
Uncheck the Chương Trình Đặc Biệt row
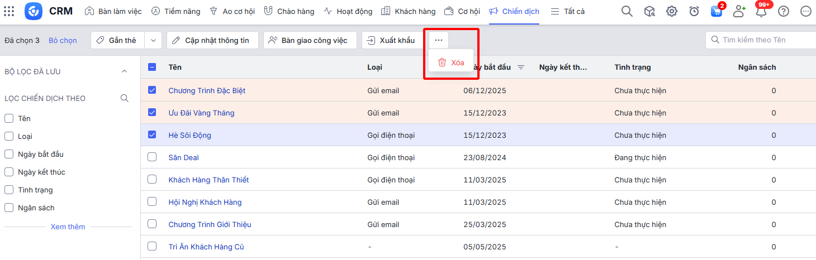pos(152,90)
